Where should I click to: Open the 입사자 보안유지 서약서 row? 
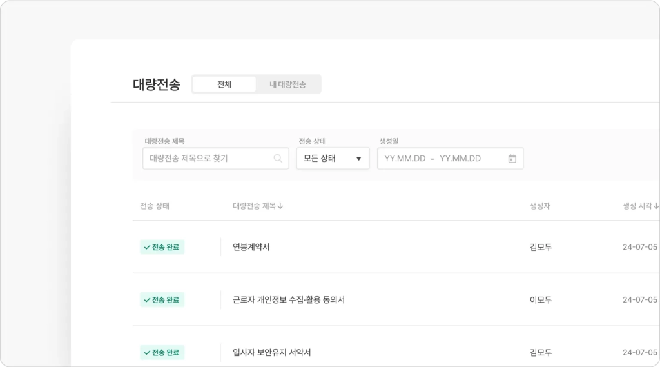click(272, 353)
